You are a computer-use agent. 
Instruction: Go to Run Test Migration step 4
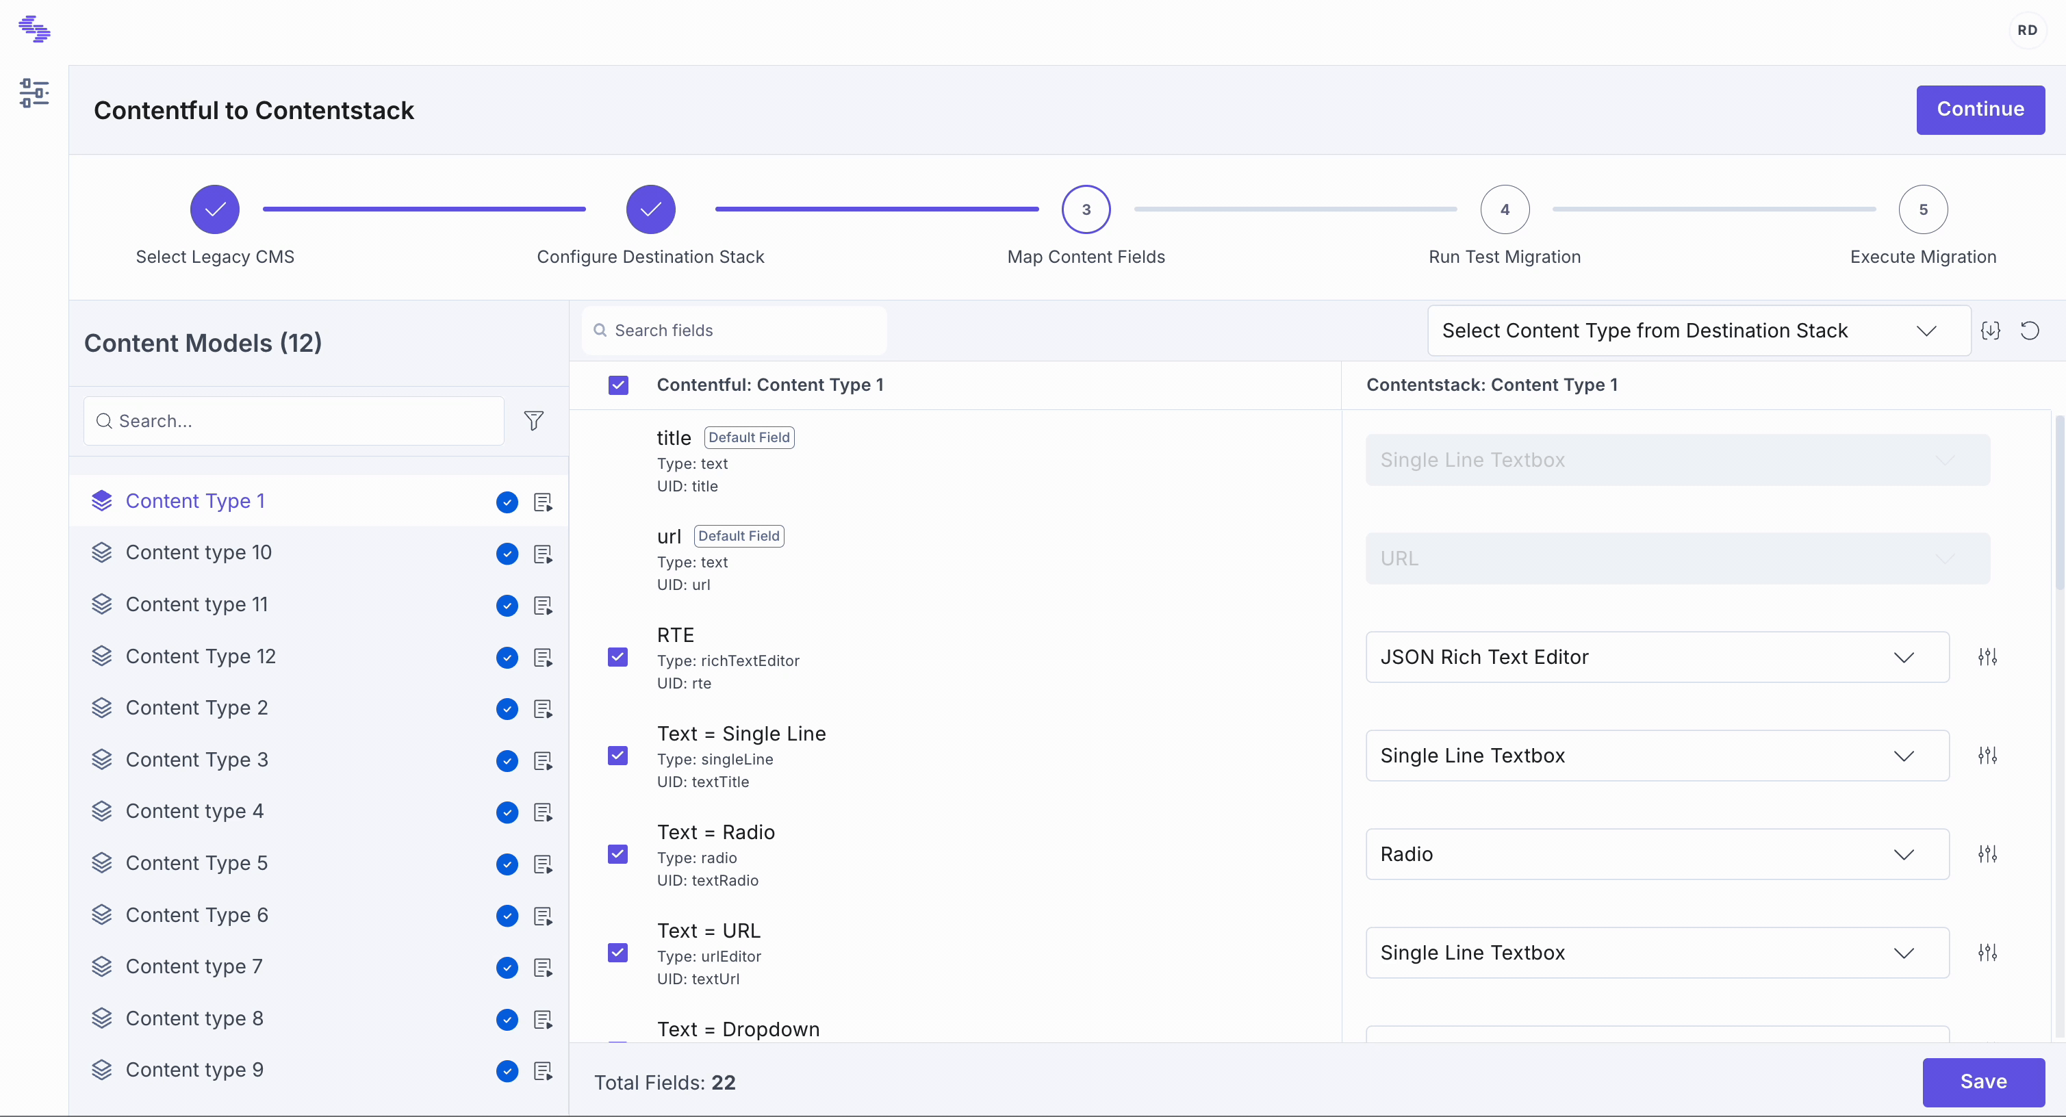pyautogui.click(x=1504, y=209)
